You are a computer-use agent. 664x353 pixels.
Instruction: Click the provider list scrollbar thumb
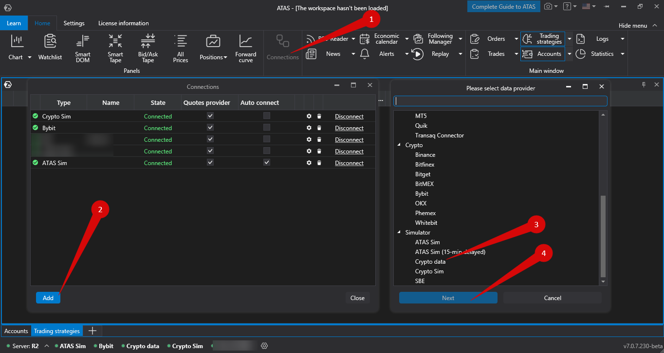pyautogui.click(x=604, y=235)
